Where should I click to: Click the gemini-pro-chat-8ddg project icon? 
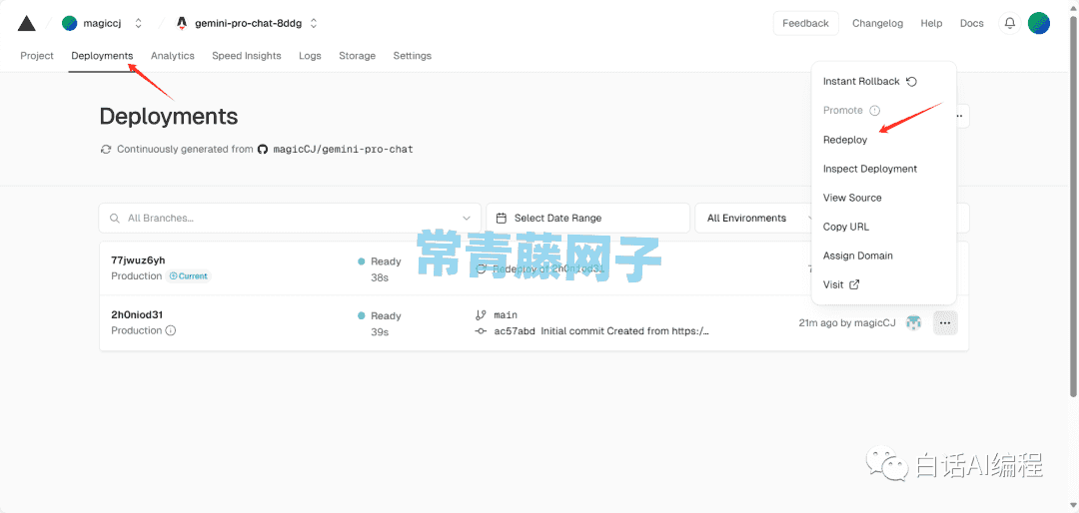182,23
